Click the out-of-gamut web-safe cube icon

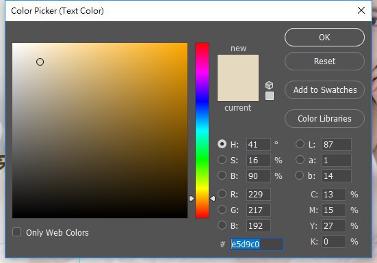click(270, 85)
